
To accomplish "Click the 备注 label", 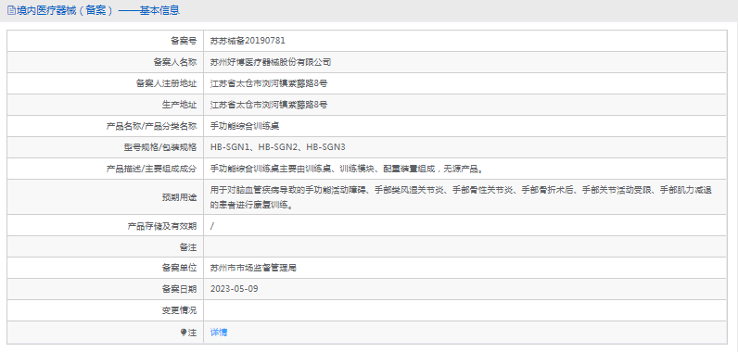I will pyautogui.click(x=188, y=247).
